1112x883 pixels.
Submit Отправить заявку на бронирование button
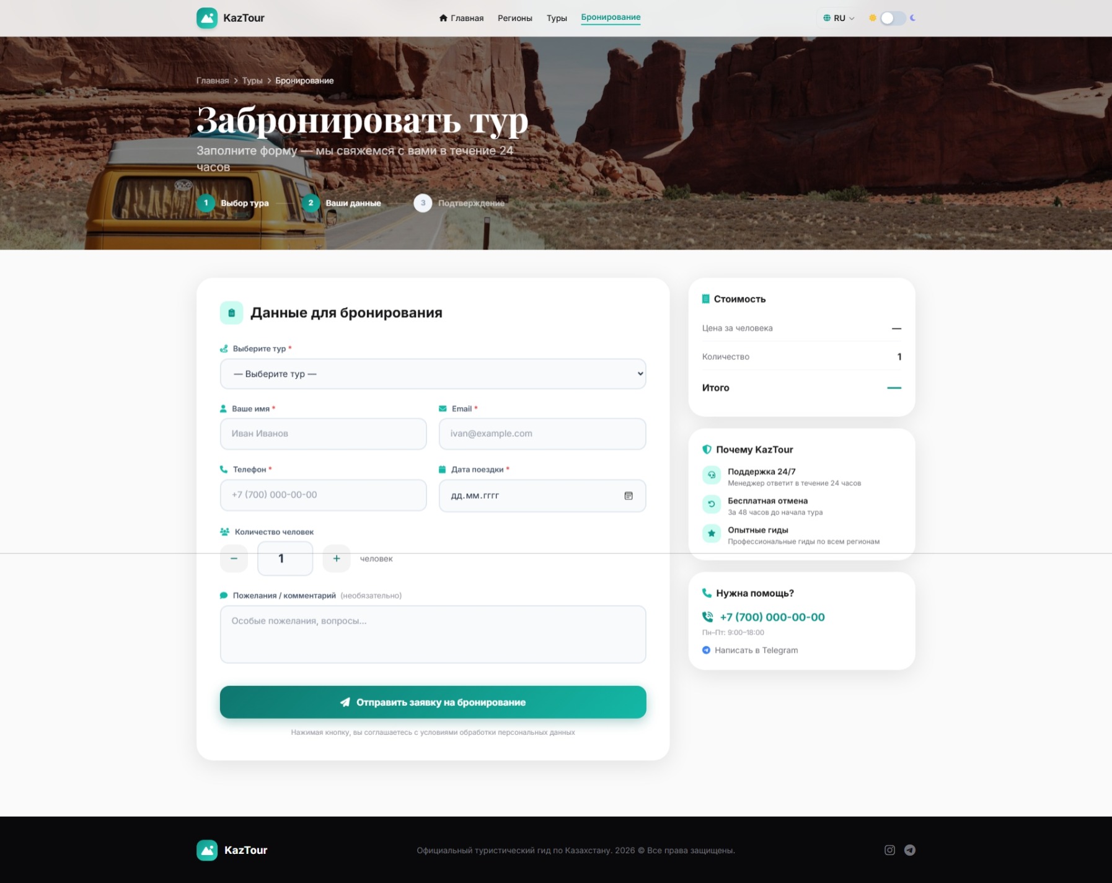point(433,702)
